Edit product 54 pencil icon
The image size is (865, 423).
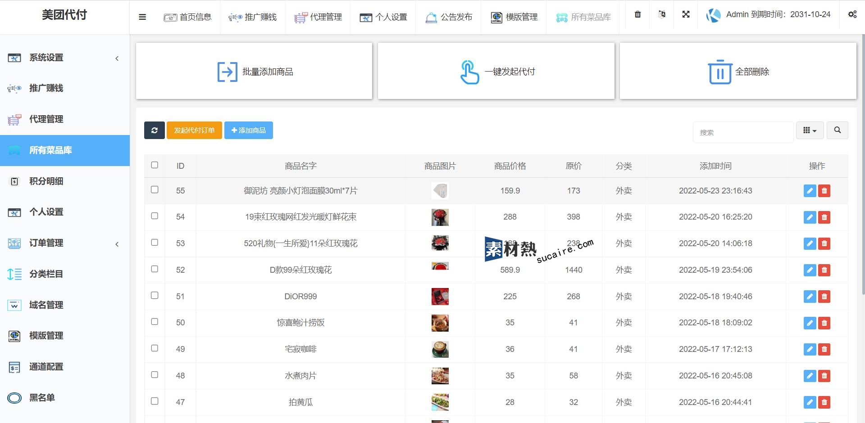point(810,217)
